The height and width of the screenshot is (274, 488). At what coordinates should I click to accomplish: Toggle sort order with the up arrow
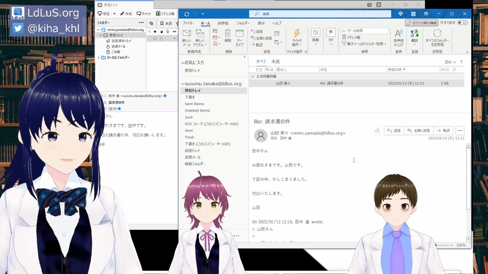pyautogui.click(x=462, y=62)
